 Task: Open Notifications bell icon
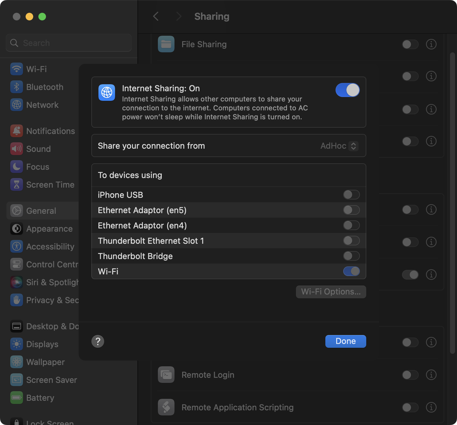click(17, 131)
